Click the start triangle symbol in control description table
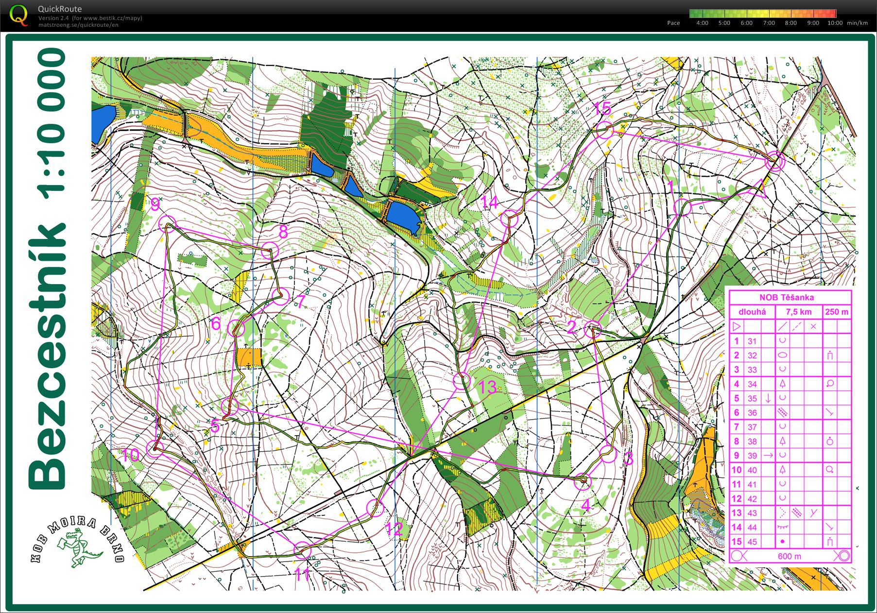877x613 pixels. [736, 327]
